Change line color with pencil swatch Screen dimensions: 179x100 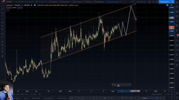click(x=119, y=85)
